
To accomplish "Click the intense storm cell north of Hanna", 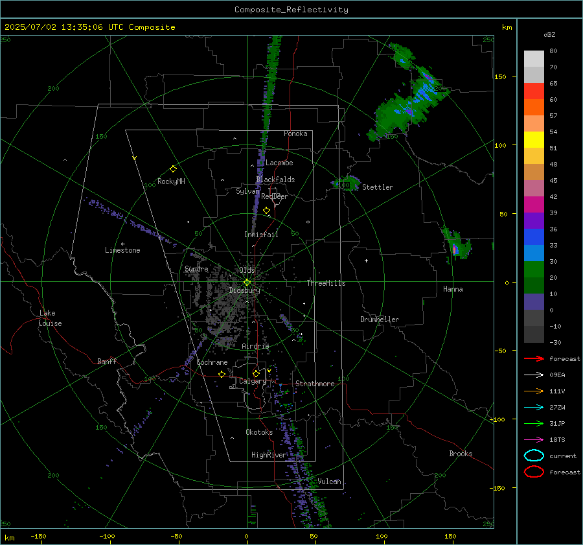I will tap(457, 244).
